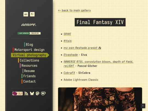Click the aenore. site logo

click(x=29, y=25)
